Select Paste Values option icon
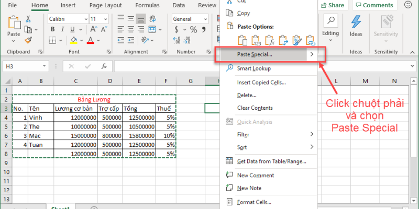The image size is (419, 209). [257, 39]
